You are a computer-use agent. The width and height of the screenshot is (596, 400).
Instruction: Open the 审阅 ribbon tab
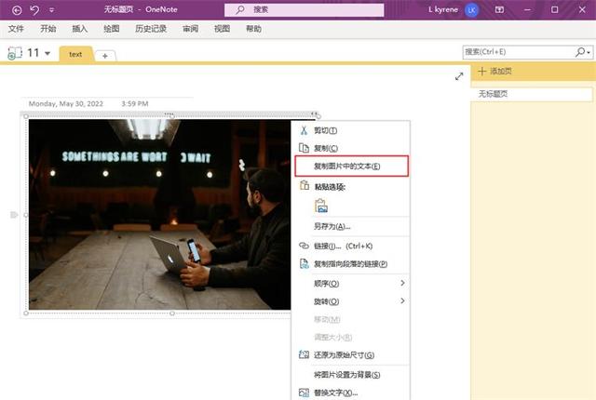pos(190,29)
